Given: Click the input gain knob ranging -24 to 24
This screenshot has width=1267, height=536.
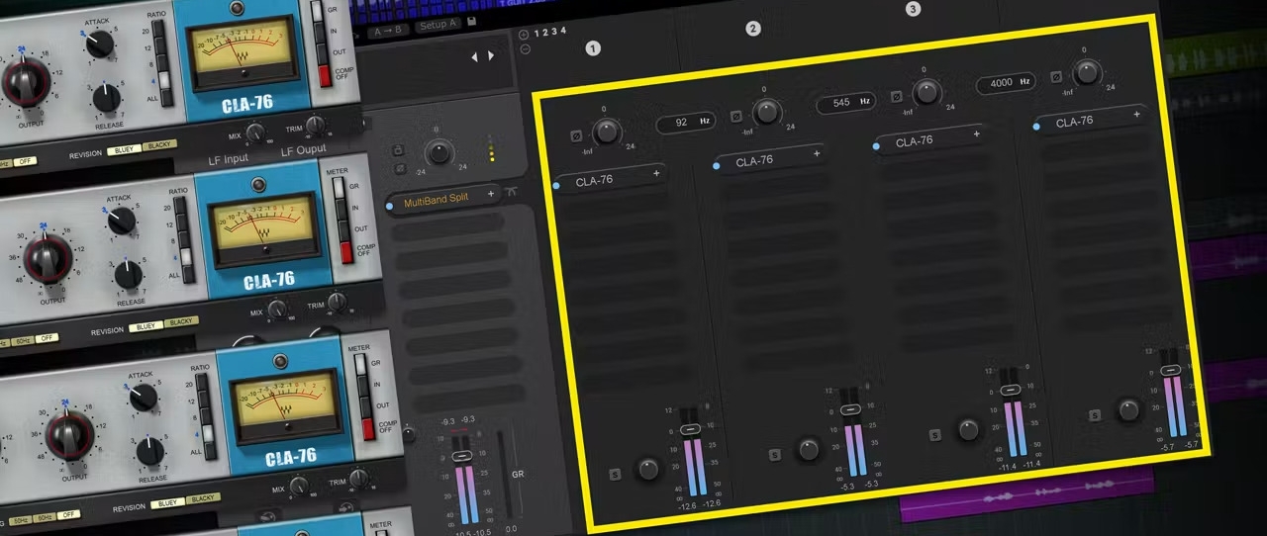Looking at the screenshot, I should 439,153.
